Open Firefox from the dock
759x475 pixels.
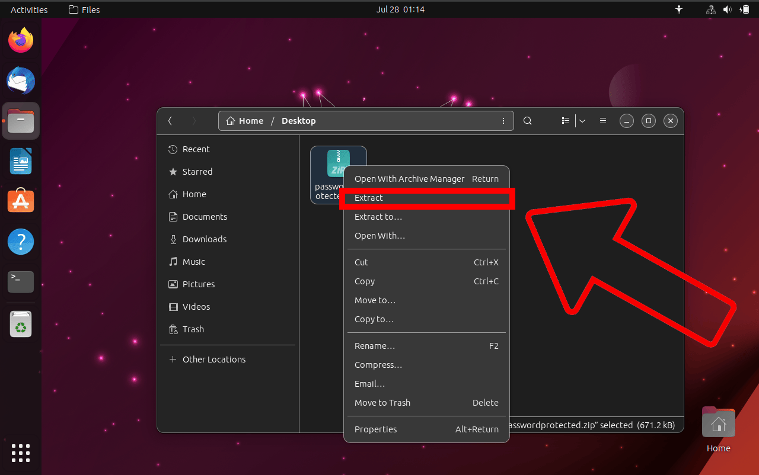[20, 40]
